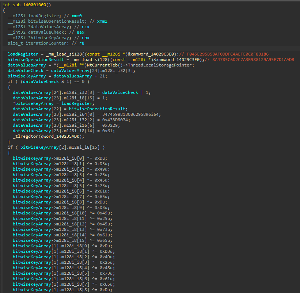
Task: Click the iterationCounter variable declaration
Action: [46, 43]
